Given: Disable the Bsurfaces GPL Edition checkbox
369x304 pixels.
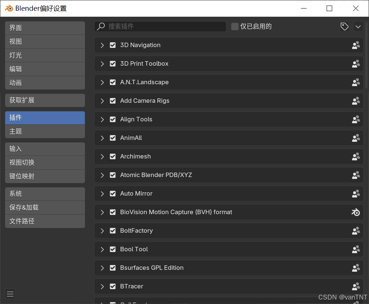Looking at the screenshot, I should pos(113,268).
